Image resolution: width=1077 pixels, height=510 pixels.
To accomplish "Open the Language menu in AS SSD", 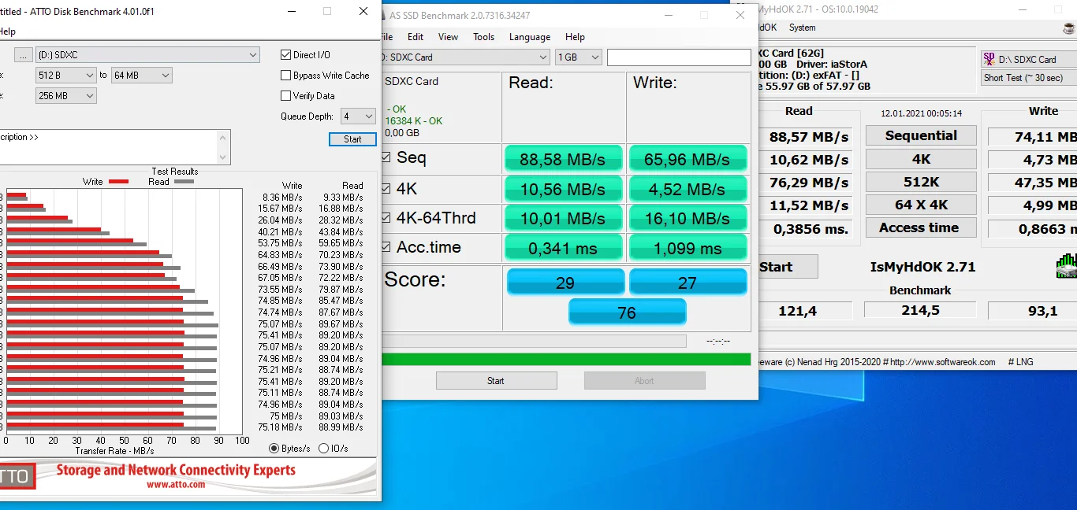I will pyautogui.click(x=530, y=37).
